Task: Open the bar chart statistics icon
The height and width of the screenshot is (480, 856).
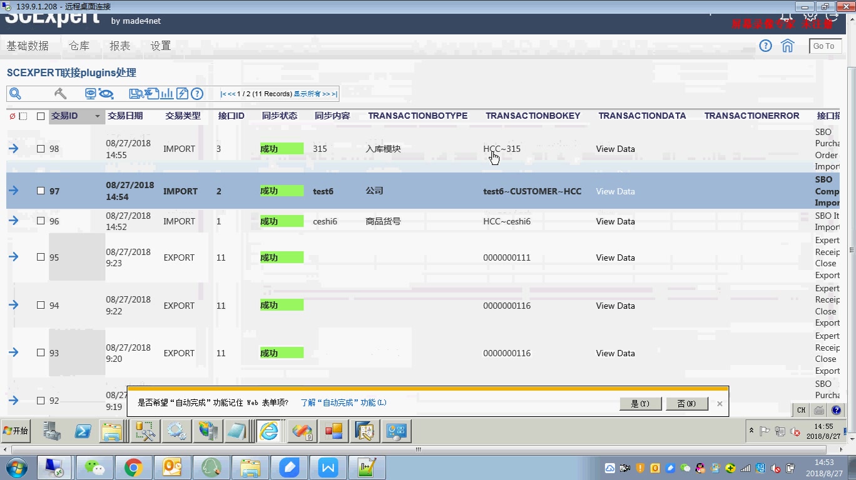Action: pos(166,93)
